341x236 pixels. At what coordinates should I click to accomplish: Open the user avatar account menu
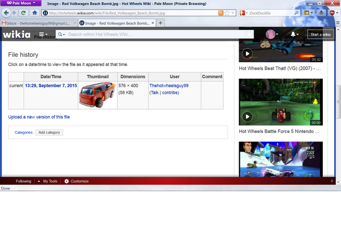tap(272, 34)
